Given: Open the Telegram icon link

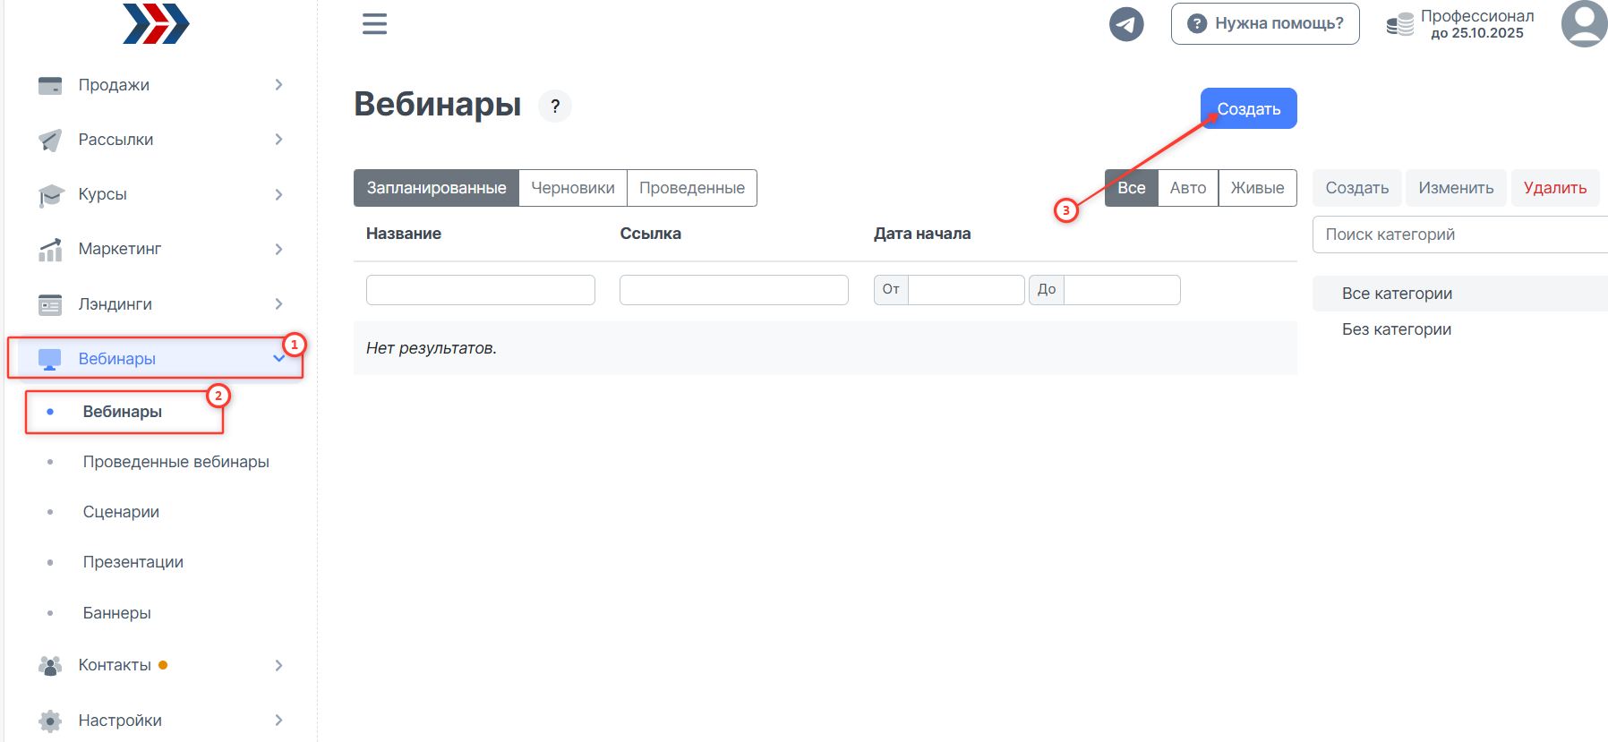Looking at the screenshot, I should [x=1126, y=24].
